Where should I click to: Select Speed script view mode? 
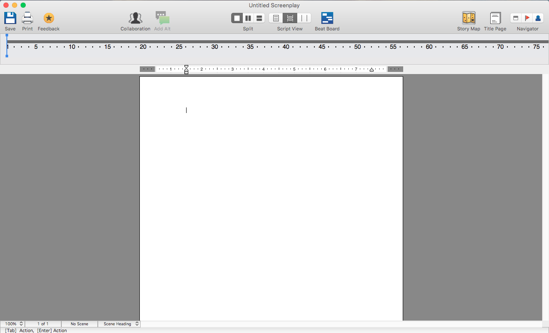point(304,18)
